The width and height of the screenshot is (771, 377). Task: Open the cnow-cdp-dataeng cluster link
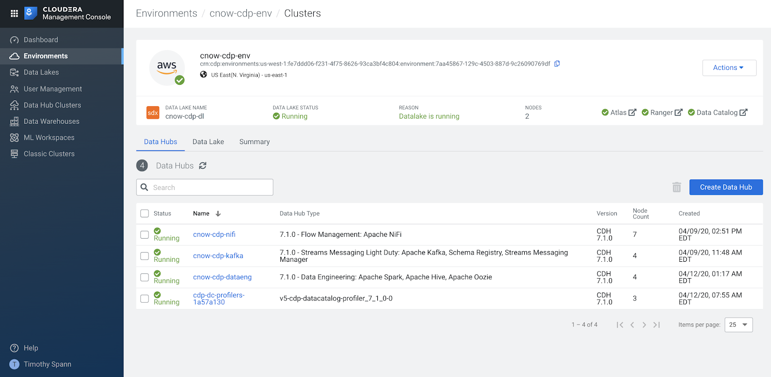(x=222, y=277)
